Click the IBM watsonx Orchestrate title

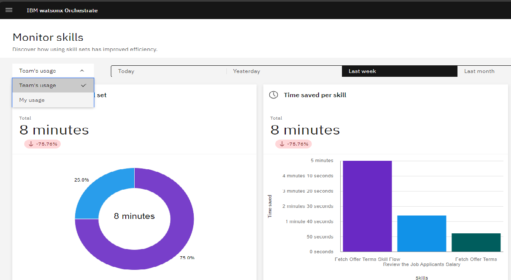pos(62,10)
